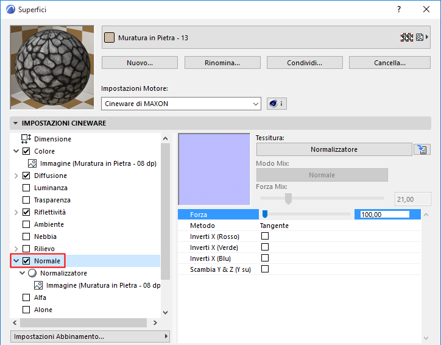Open the Cineware di MAXON engine dropdown

pyautogui.click(x=181, y=104)
